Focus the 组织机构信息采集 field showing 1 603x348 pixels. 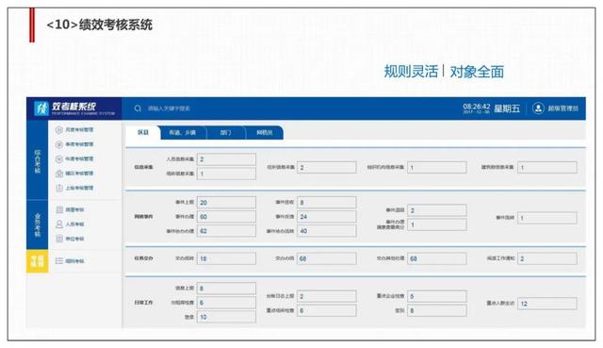tap(437, 168)
